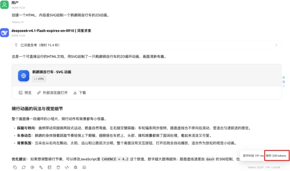The width and height of the screenshot is (290, 171).
Task: Click the sentence starting 整个画面像一段循环的小短片
Action: pyautogui.click(x=59, y=119)
